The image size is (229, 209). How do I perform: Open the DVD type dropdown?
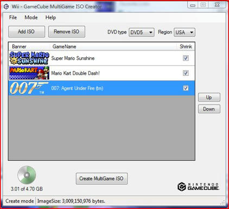click(x=142, y=32)
